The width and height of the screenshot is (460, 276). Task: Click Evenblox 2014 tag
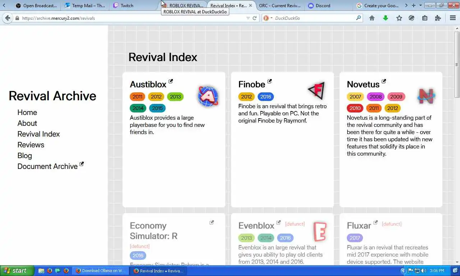pos(266,238)
